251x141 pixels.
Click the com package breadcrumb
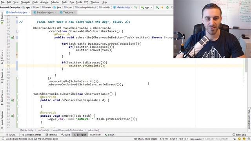68,7
